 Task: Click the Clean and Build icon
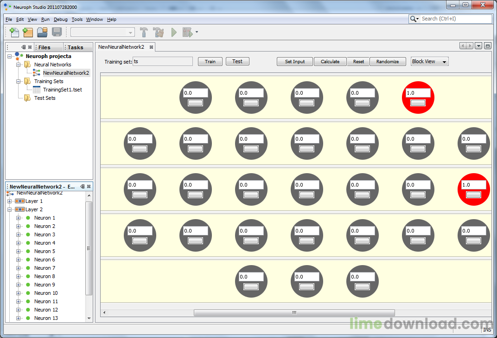[x=159, y=32]
